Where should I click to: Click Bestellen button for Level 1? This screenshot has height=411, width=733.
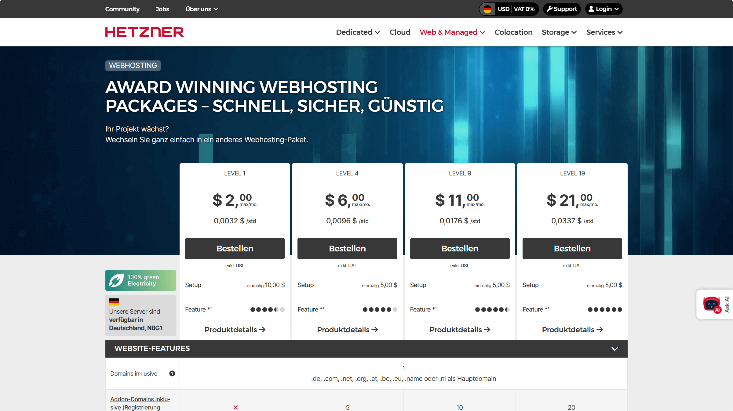[235, 248]
